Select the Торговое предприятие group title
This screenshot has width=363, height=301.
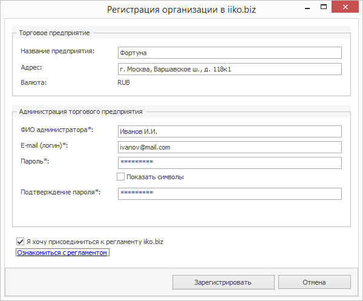click(54, 33)
